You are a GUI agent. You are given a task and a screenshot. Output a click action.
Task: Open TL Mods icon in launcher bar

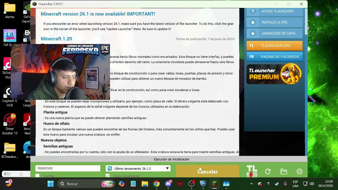click(x=252, y=171)
